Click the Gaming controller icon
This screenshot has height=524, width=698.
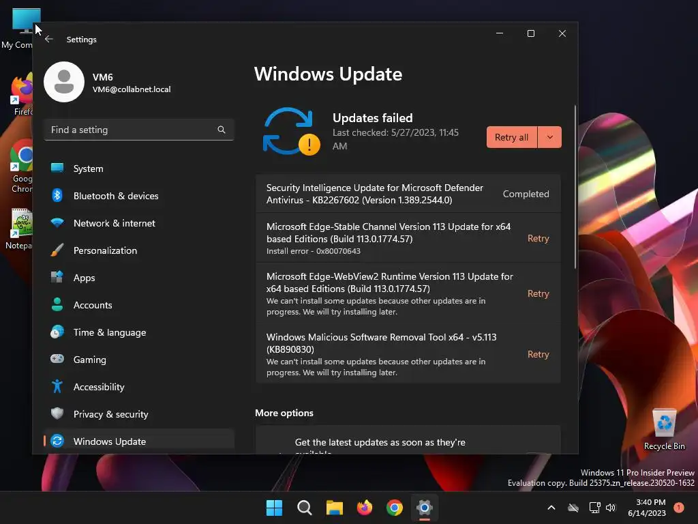click(x=57, y=359)
